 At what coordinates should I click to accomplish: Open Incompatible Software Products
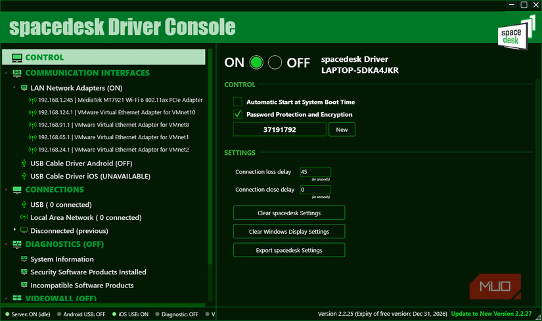pyautogui.click(x=82, y=286)
